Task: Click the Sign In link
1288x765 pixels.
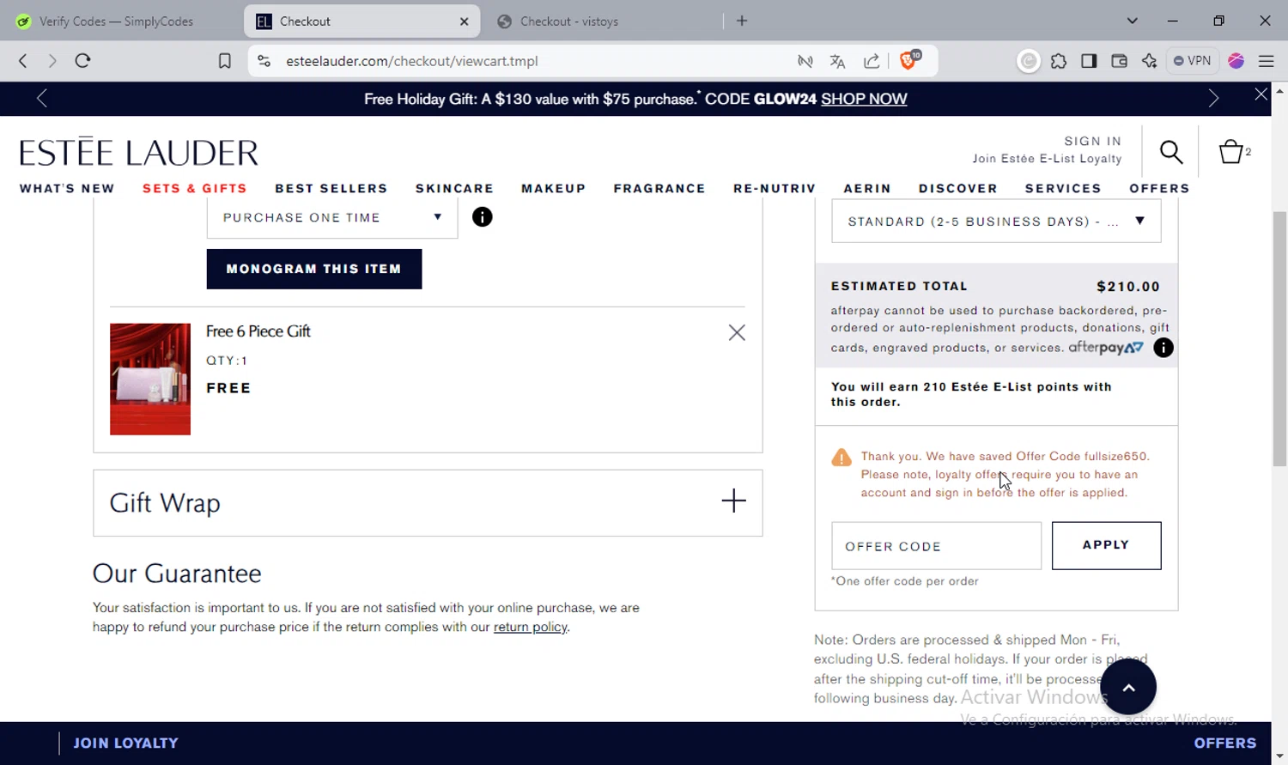Action: pos(1092,141)
